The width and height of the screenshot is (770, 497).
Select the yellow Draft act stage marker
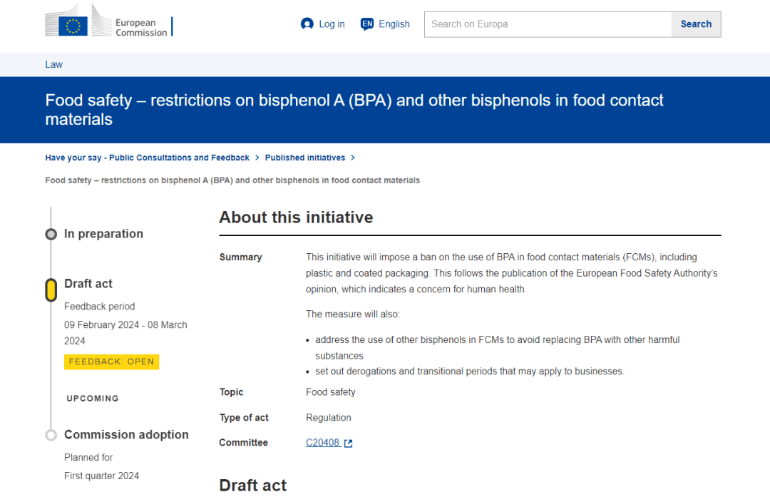[51, 290]
